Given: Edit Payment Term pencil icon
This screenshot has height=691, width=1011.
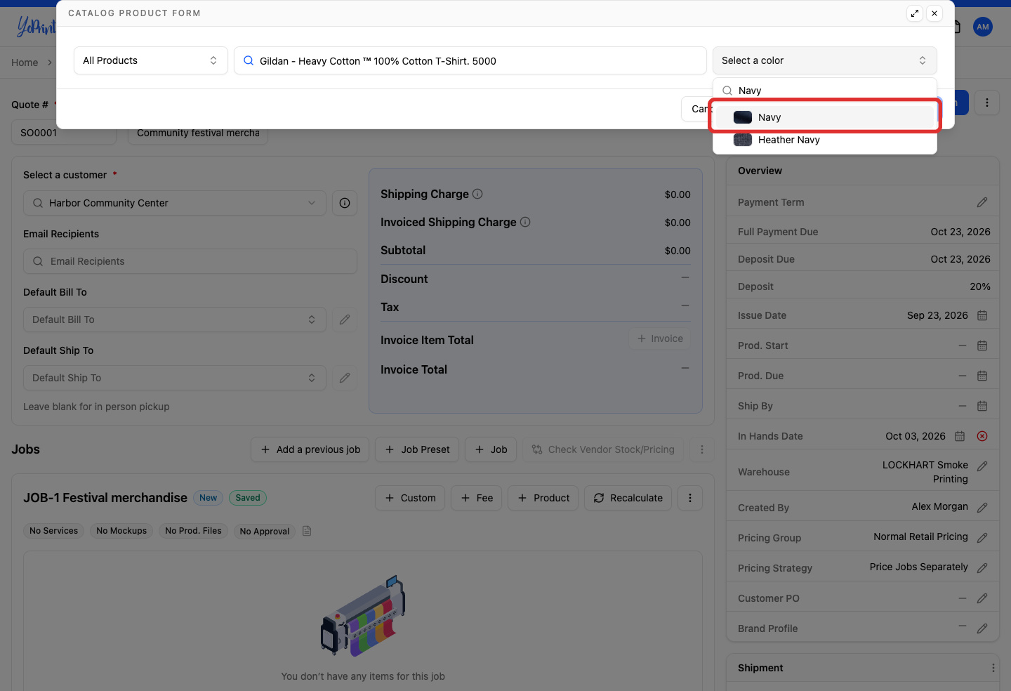Looking at the screenshot, I should point(982,202).
